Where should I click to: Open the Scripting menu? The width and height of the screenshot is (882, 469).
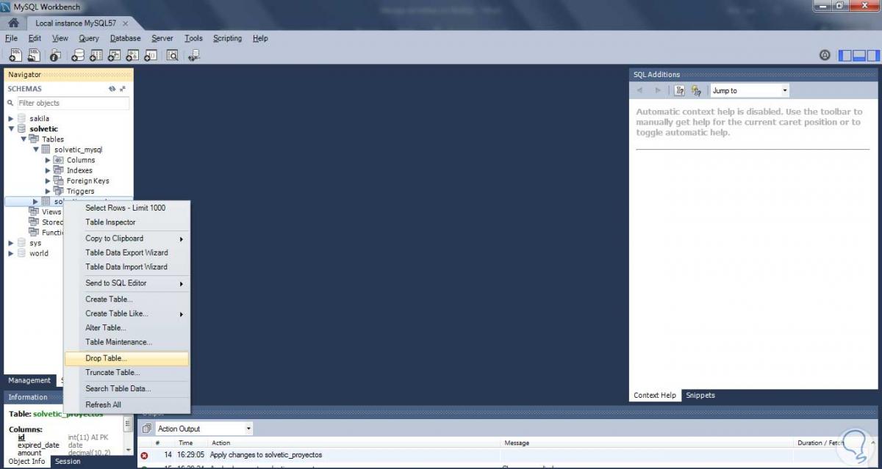coord(227,38)
